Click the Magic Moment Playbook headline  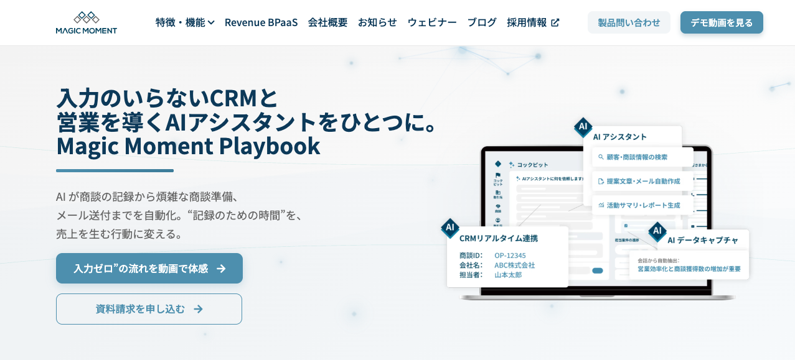tap(188, 146)
